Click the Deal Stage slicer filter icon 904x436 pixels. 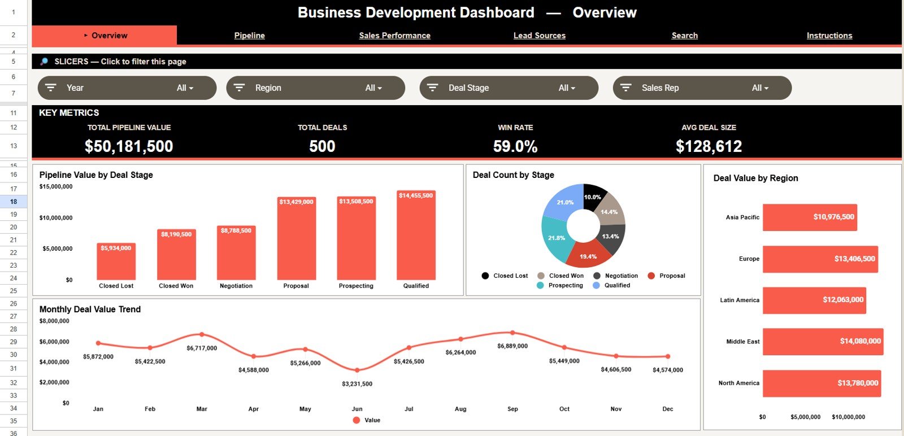pyautogui.click(x=433, y=88)
